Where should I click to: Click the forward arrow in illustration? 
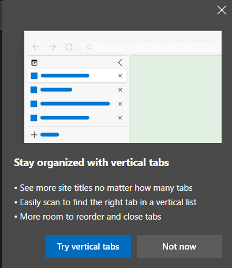[x=53, y=47]
